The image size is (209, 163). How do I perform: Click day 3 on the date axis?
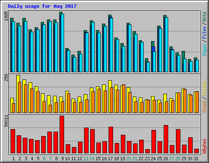26,159
